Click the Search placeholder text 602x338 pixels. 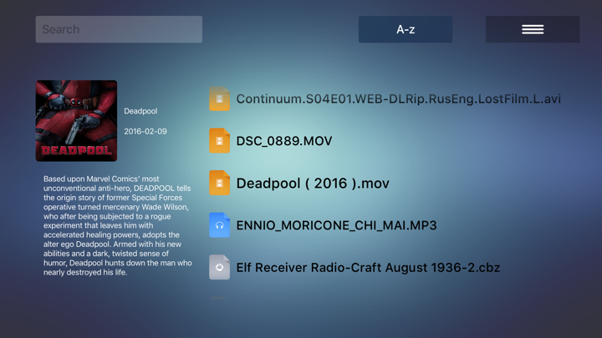(x=61, y=29)
